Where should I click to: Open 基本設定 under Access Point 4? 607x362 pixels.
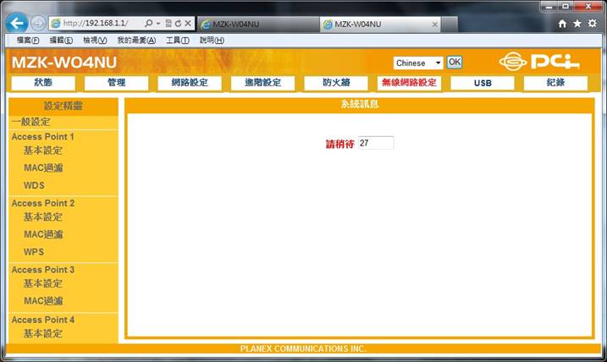tap(42, 333)
